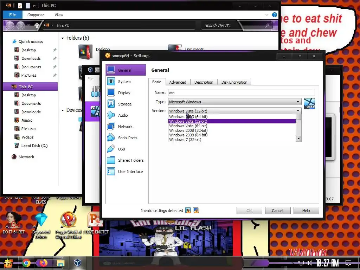Click VirtualBox taskbar icon

(77, 263)
